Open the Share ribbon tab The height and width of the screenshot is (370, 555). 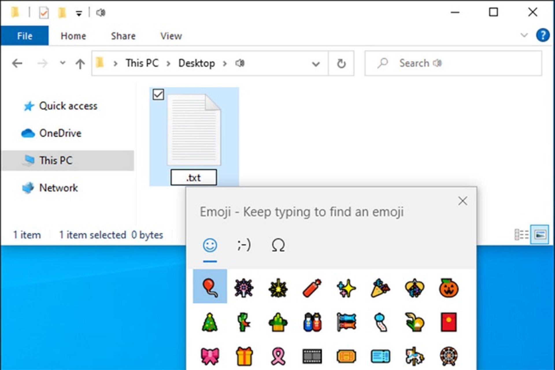tap(123, 36)
